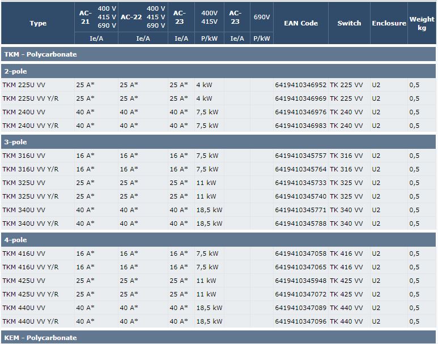This screenshot has width=438, height=344.
Task: Open the TKM 316U VV Y/R product
Action: point(31,169)
